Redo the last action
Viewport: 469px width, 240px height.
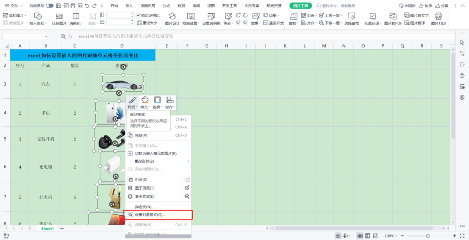click(x=94, y=6)
